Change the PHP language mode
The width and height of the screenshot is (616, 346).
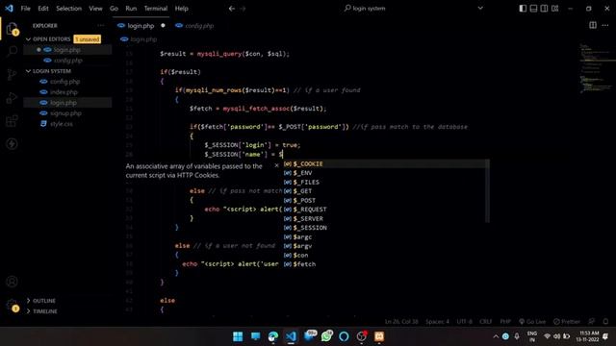click(505, 322)
